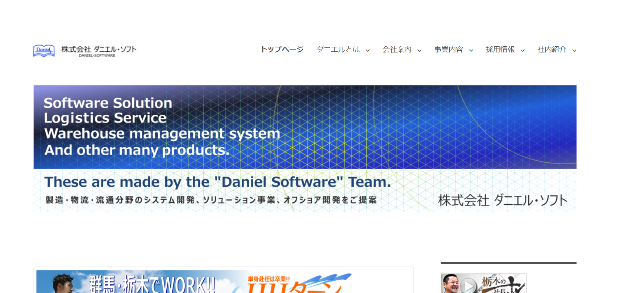Click the company name at hero banner's bottom right
Screen dimensions: 624x293
503,200
